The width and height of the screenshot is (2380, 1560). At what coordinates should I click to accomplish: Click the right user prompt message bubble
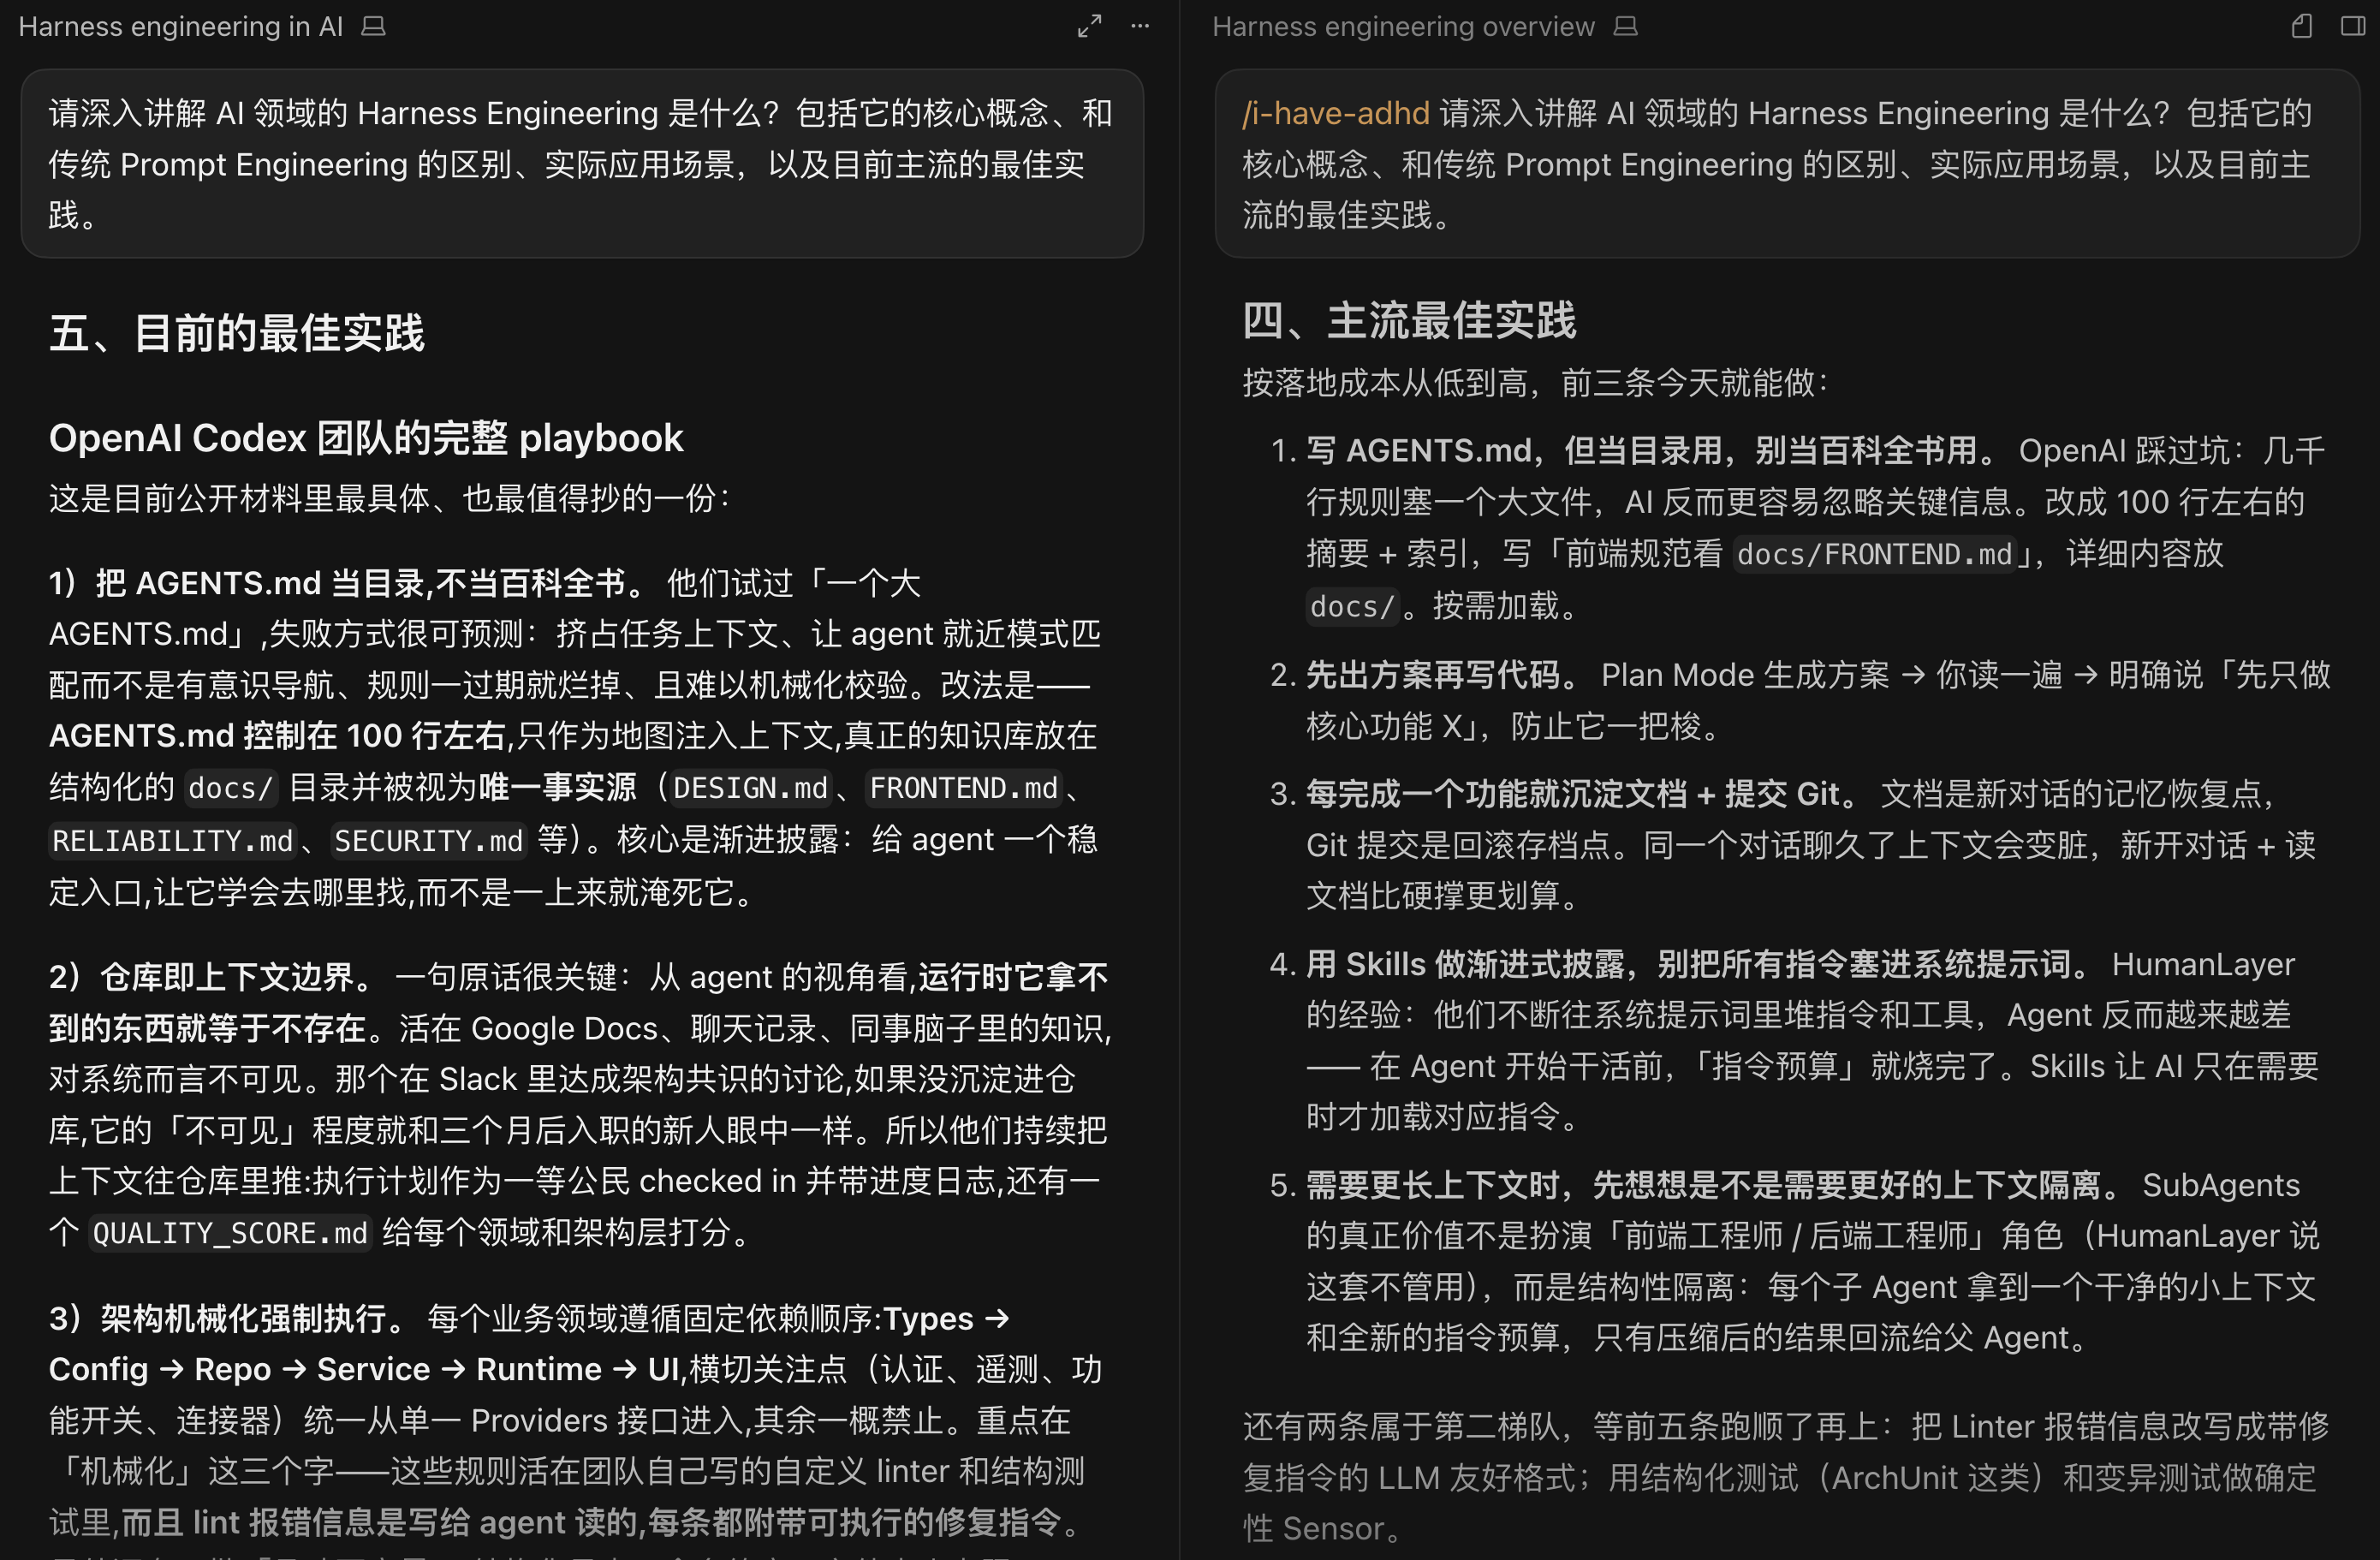(1787, 164)
